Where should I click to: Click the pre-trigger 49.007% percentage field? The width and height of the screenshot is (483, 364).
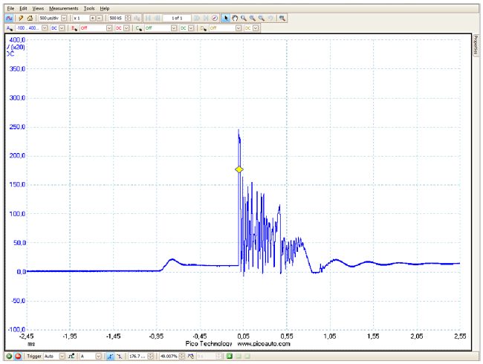pyautogui.click(x=167, y=357)
